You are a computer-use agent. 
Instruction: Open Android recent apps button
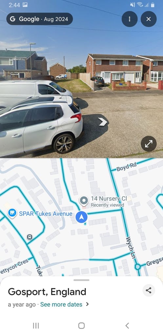click(x=36, y=326)
